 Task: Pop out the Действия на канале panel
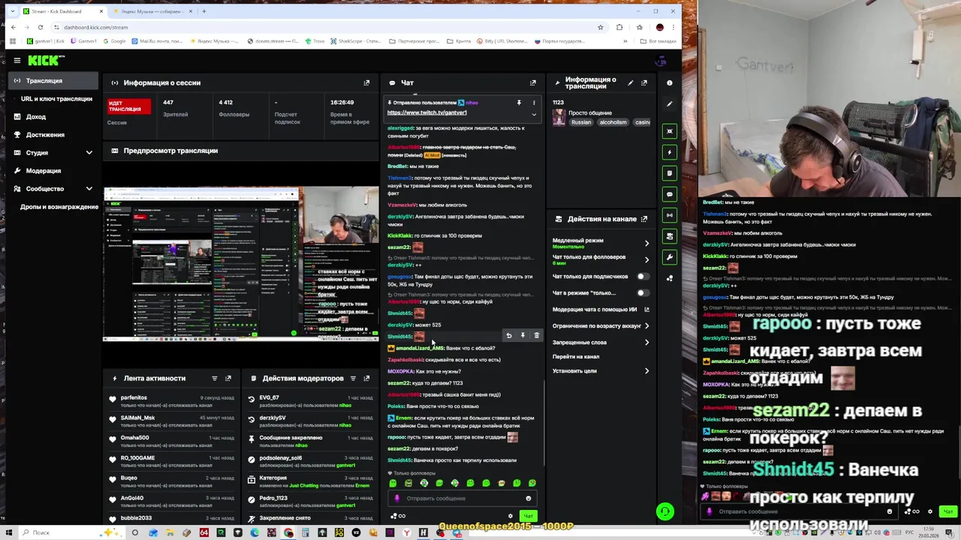click(x=644, y=219)
